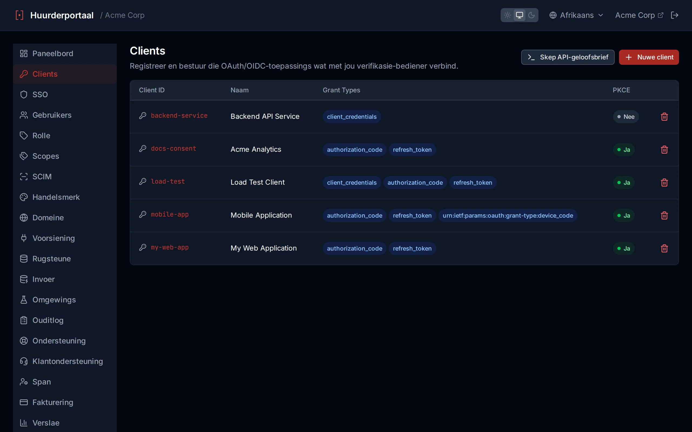The width and height of the screenshot is (692, 432).
Task: Go to SSO sidebar item
Action: (x=65, y=94)
